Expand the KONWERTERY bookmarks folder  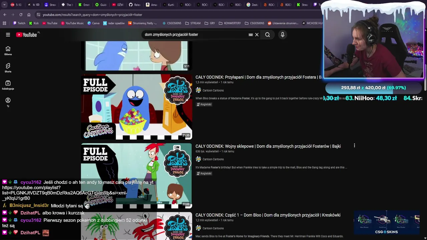pyautogui.click(x=230, y=23)
